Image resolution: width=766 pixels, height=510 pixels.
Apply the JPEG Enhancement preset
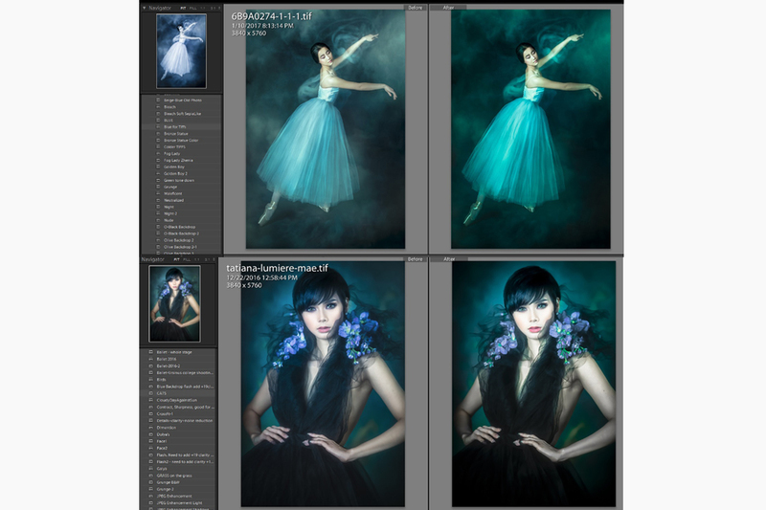[x=174, y=496]
